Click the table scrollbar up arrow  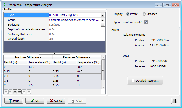(103, 57)
